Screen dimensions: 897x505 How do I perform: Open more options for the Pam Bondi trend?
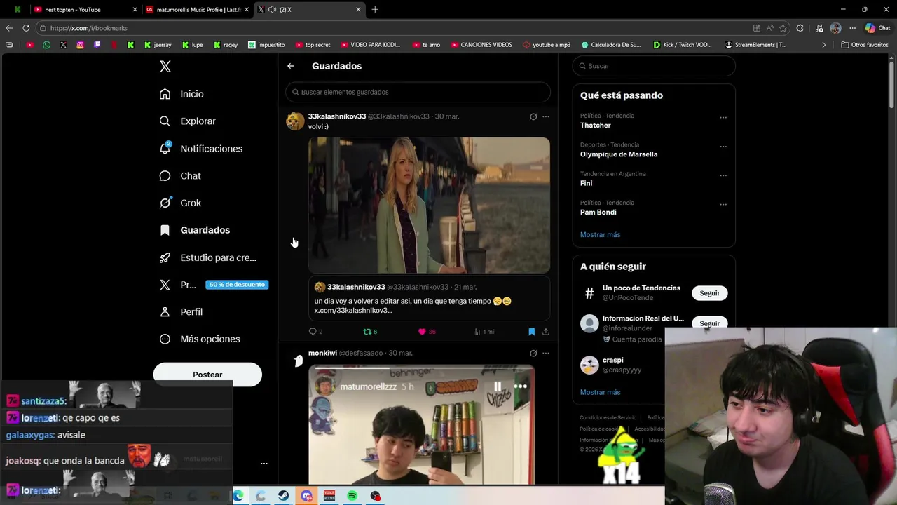(x=723, y=205)
